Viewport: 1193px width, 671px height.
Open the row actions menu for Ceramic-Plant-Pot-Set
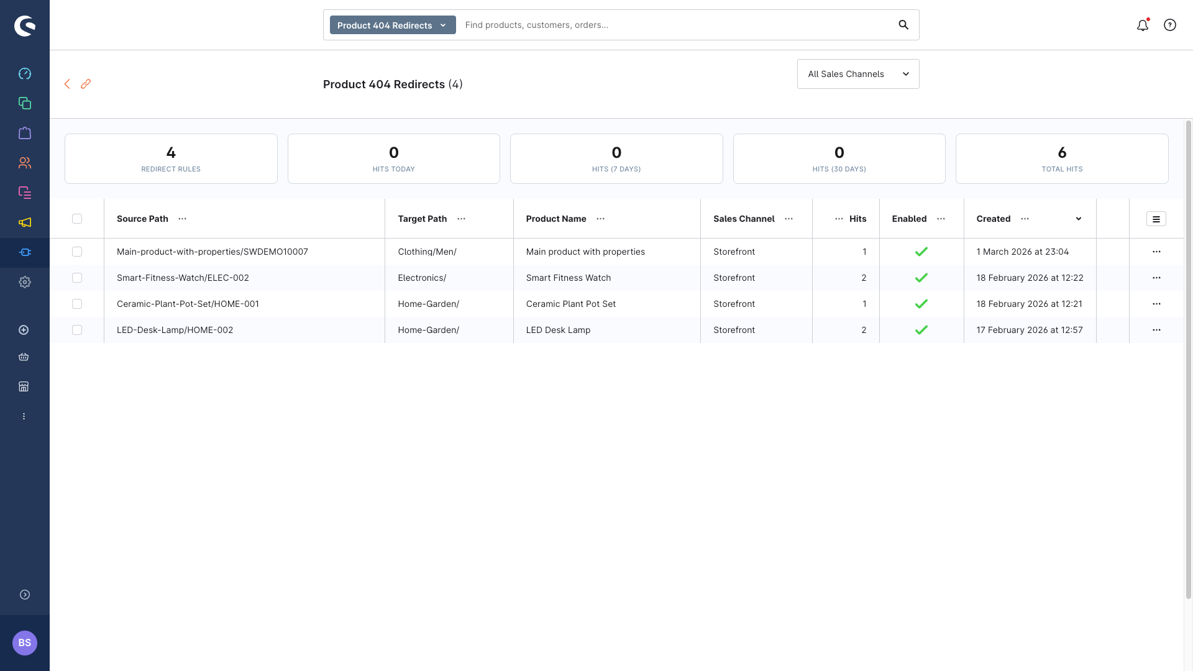coord(1157,304)
